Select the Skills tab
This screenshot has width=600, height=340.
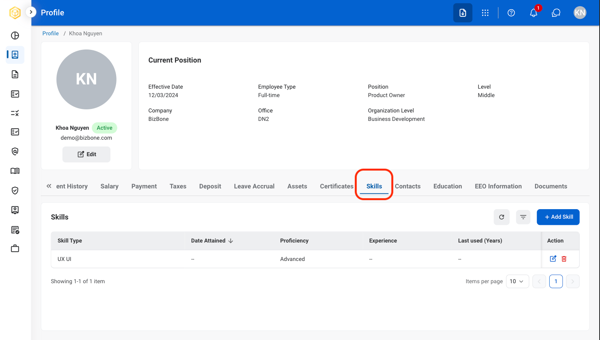point(374,186)
